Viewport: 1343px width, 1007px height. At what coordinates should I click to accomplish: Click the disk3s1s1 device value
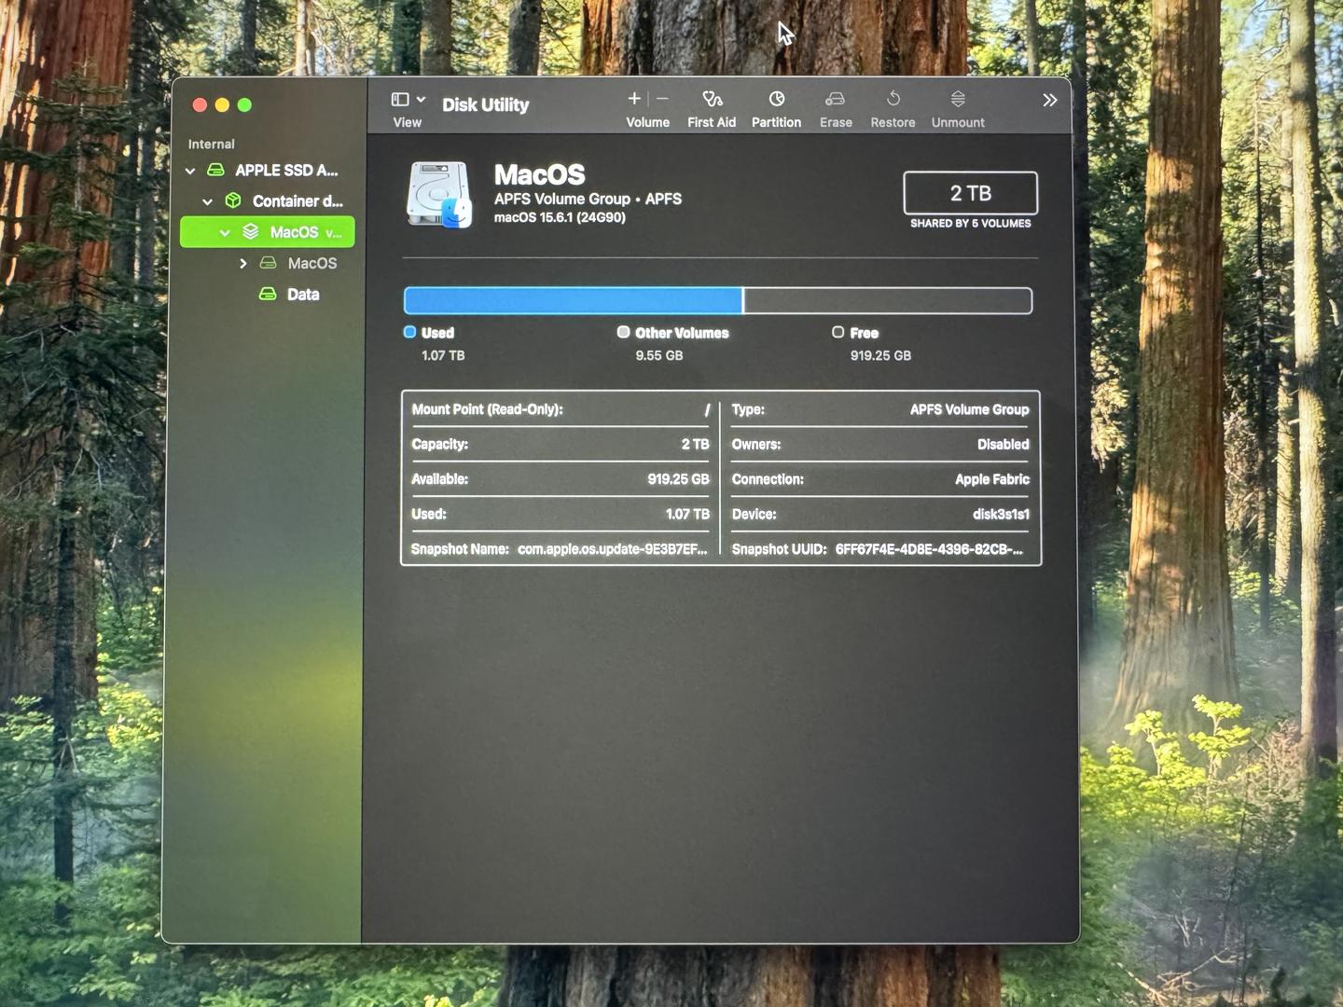(1001, 515)
